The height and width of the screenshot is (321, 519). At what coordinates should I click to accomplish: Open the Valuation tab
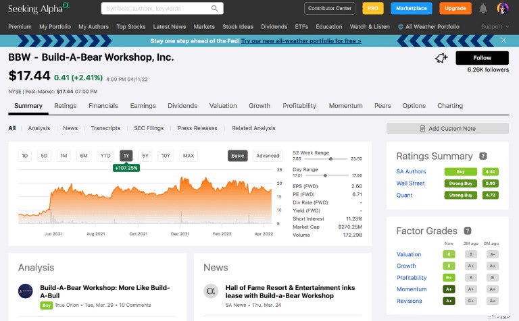click(x=223, y=106)
